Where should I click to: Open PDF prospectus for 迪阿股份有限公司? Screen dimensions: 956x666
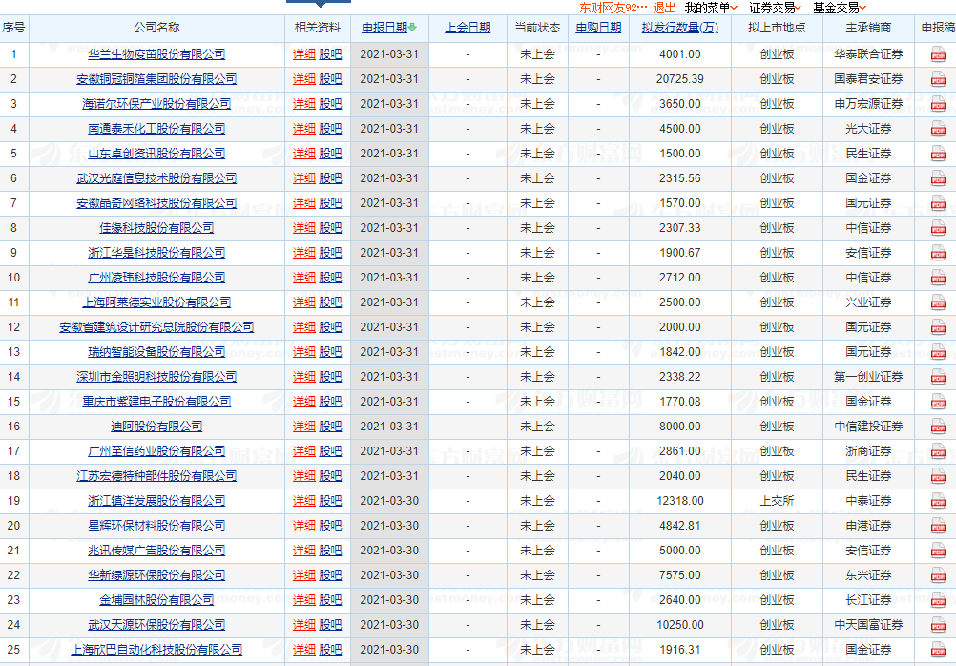[x=938, y=427]
